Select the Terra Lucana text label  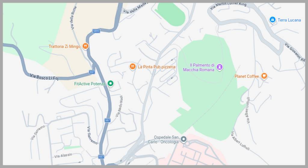pos(289,20)
